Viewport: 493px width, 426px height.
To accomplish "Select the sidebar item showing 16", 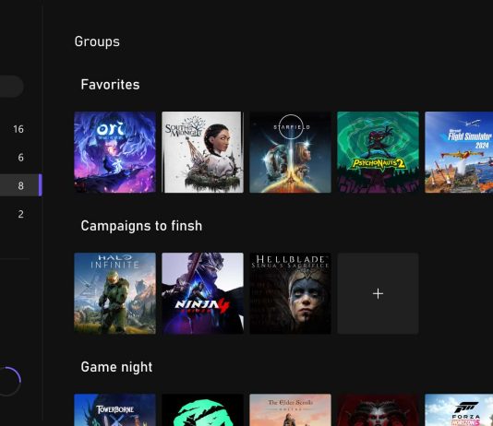I will (x=18, y=129).
